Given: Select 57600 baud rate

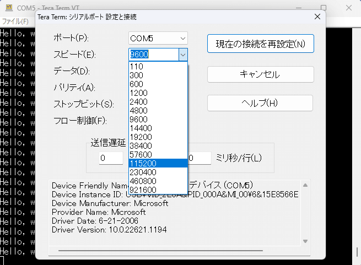Looking at the screenshot, I should point(158,154).
